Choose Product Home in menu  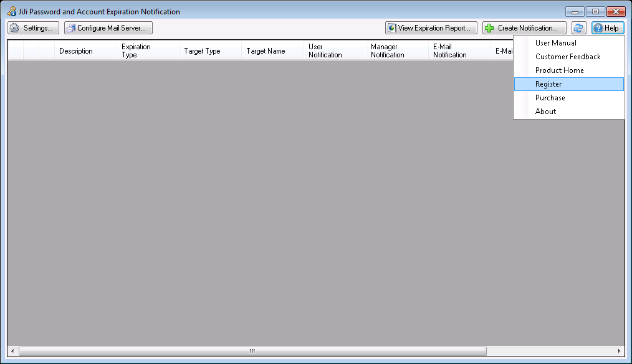[x=568, y=70]
